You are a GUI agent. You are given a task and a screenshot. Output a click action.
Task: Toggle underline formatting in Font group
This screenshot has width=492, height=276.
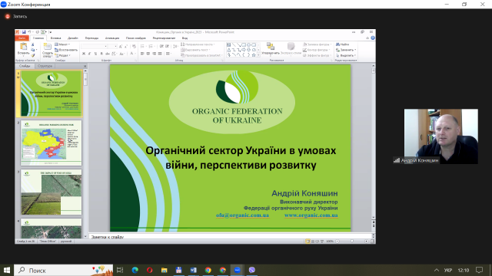point(95,54)
